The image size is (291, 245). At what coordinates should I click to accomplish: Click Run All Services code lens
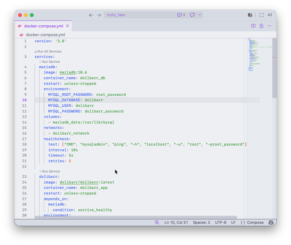pyautogui.click(x=48, y=52)
